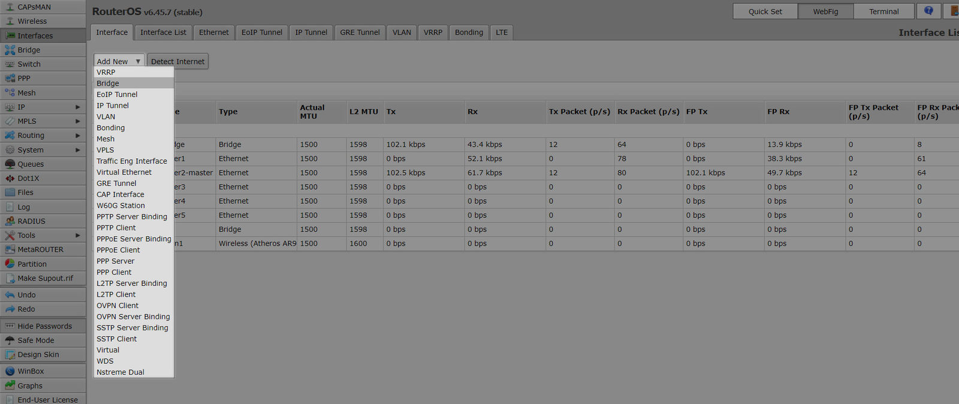
Task: Switch to the Ethernet tab
Action: 213,32
